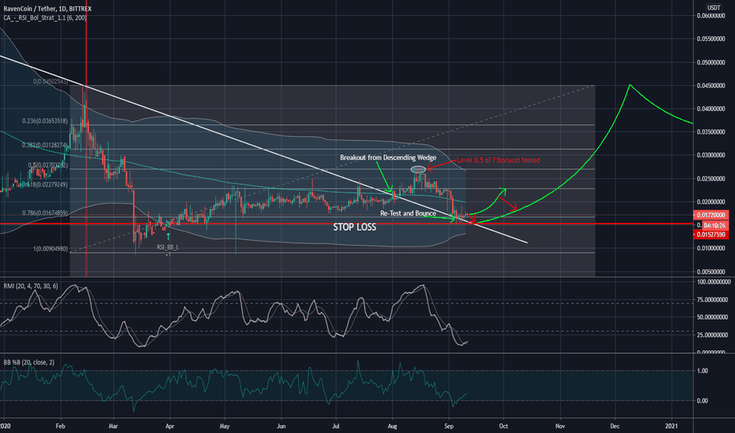
Task: Click the 0.03000000 price axis label
Action: point(711,155)
